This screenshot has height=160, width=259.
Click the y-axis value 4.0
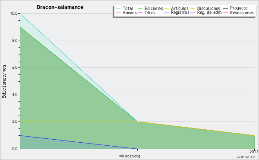15,95
